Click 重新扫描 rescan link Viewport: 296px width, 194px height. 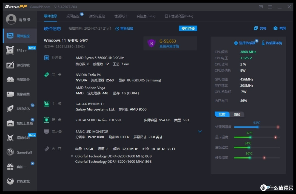tap(124, 29)
